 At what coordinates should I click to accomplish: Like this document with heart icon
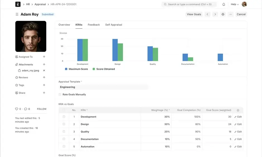17,109
